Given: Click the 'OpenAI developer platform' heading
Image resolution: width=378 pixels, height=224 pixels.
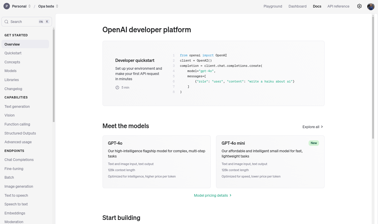Looking at the screenshot, I should coord(147,30).
